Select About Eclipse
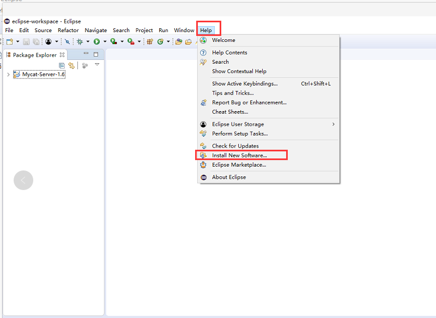 click(x=269, y=177)
